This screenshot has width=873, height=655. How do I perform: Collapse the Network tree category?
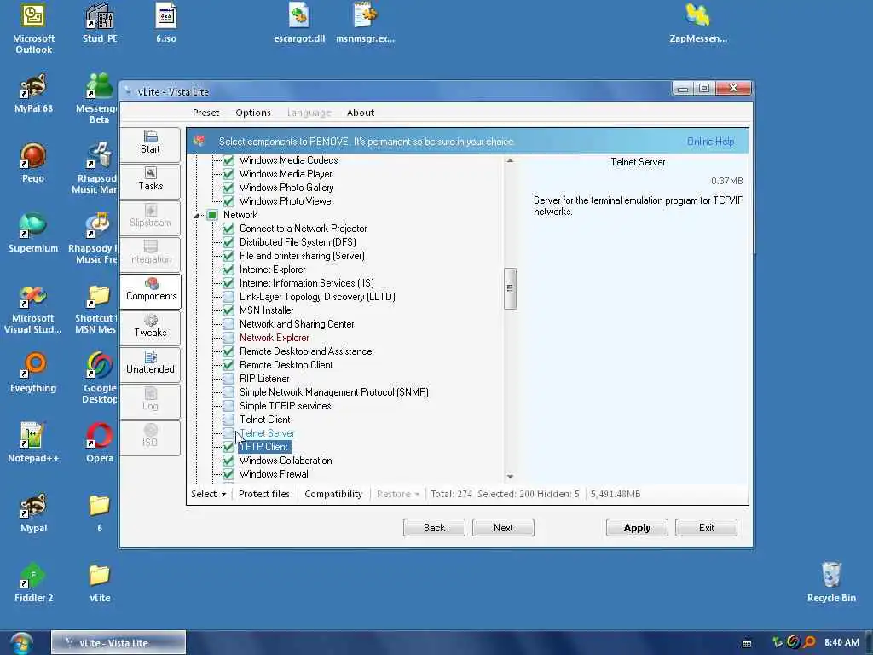pos(196,216)
